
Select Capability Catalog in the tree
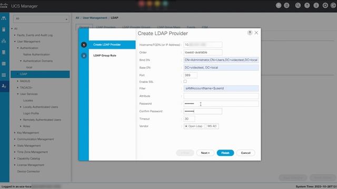point(28,159)
